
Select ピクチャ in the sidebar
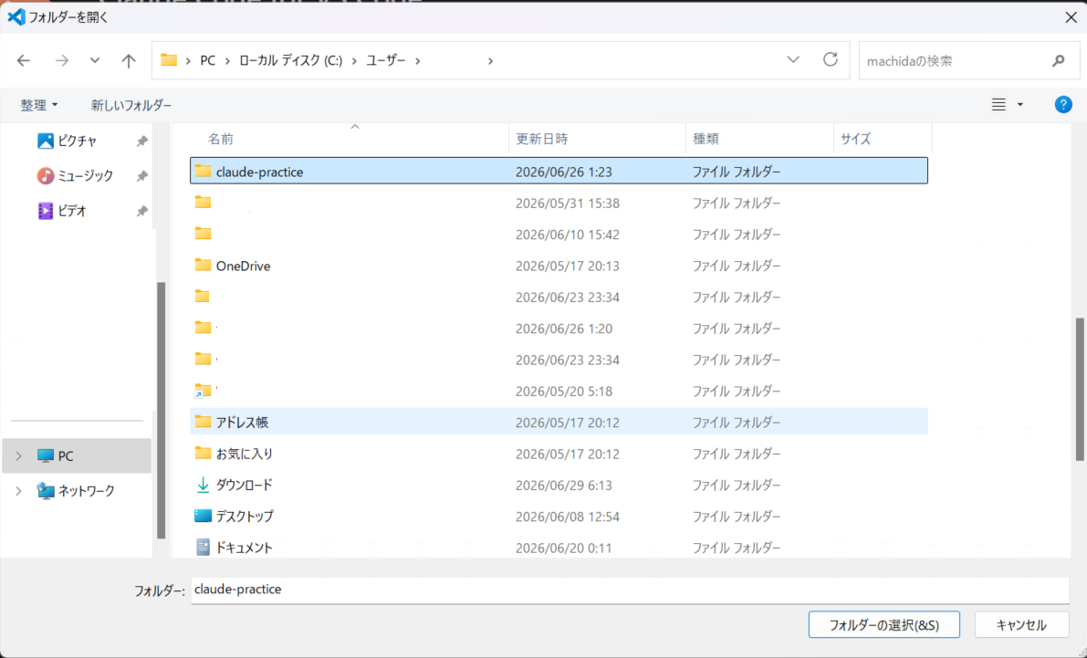[x=77, y=141]
